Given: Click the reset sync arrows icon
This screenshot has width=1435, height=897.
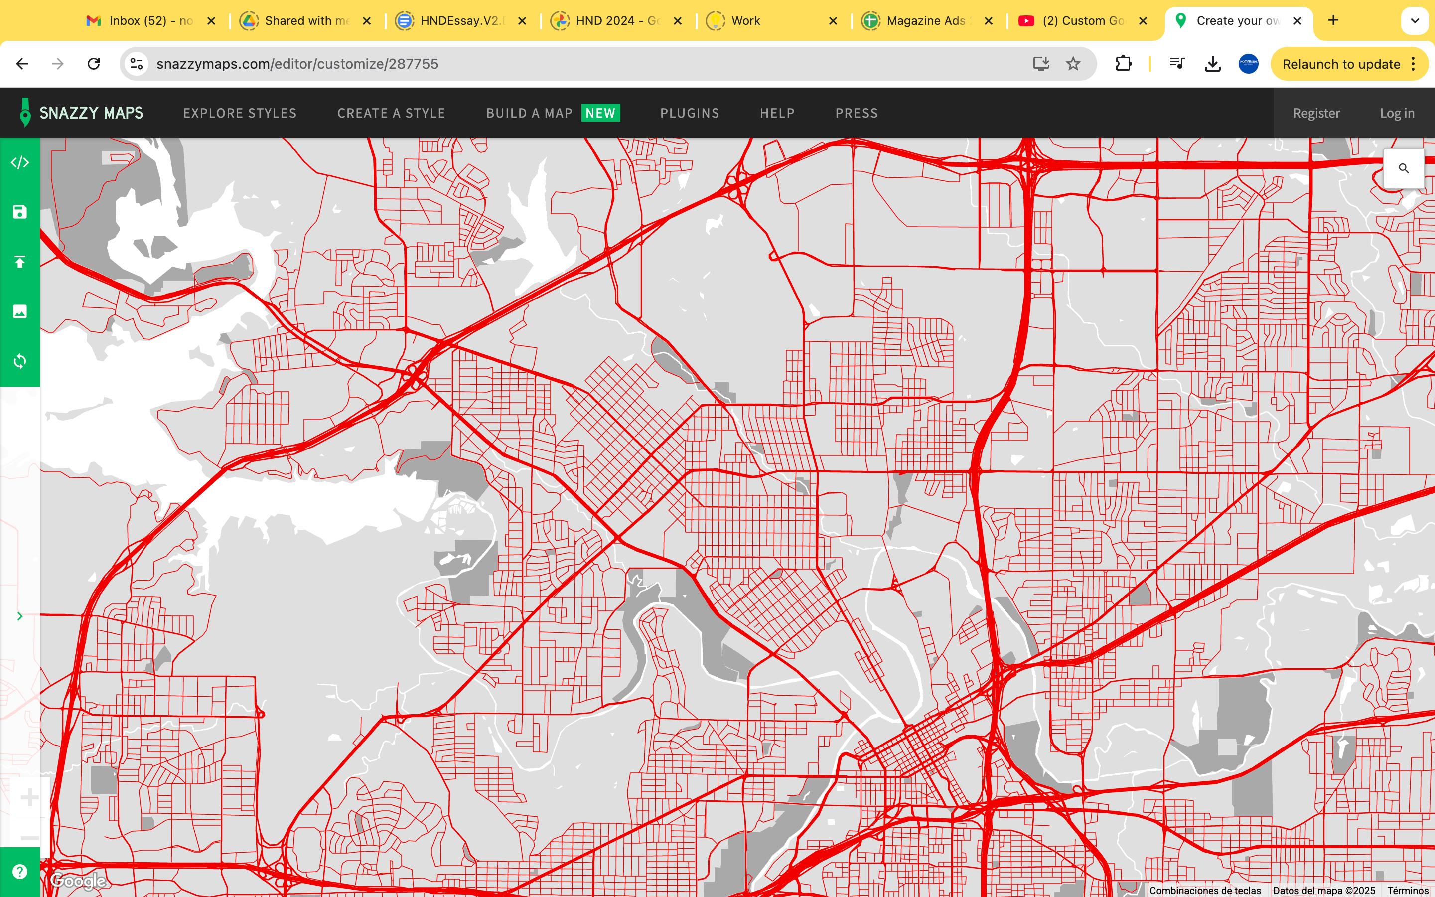Looking at the screenshot, I should [19, 361].
